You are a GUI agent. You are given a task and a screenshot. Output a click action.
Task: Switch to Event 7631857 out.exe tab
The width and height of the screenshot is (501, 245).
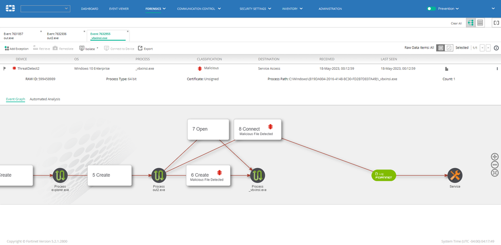pyautogui.click(x=22, y=36)
